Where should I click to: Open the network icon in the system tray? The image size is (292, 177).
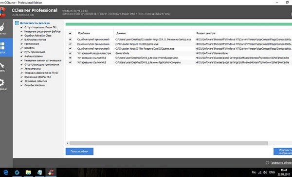[259, 173]
